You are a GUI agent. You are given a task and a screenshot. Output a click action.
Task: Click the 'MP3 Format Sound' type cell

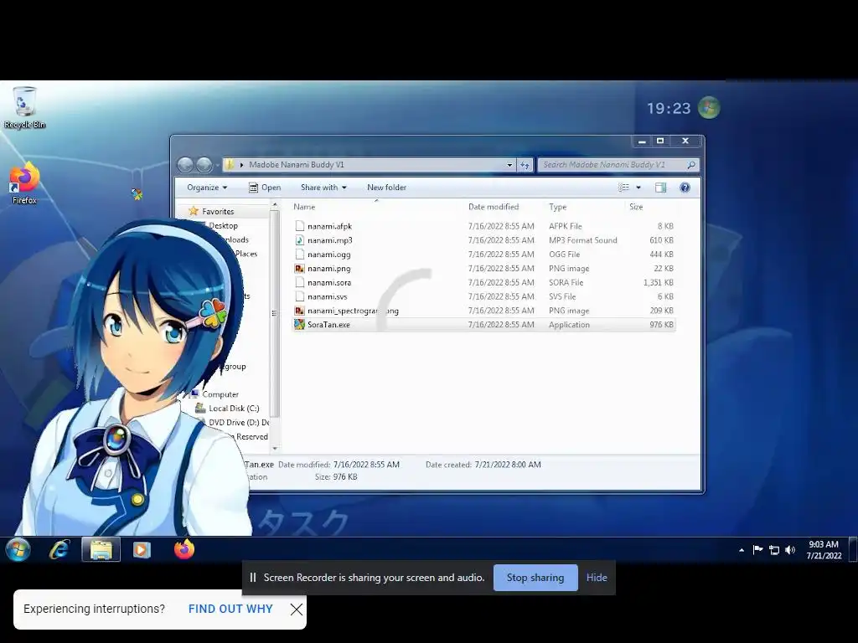[x=583, y=240]
